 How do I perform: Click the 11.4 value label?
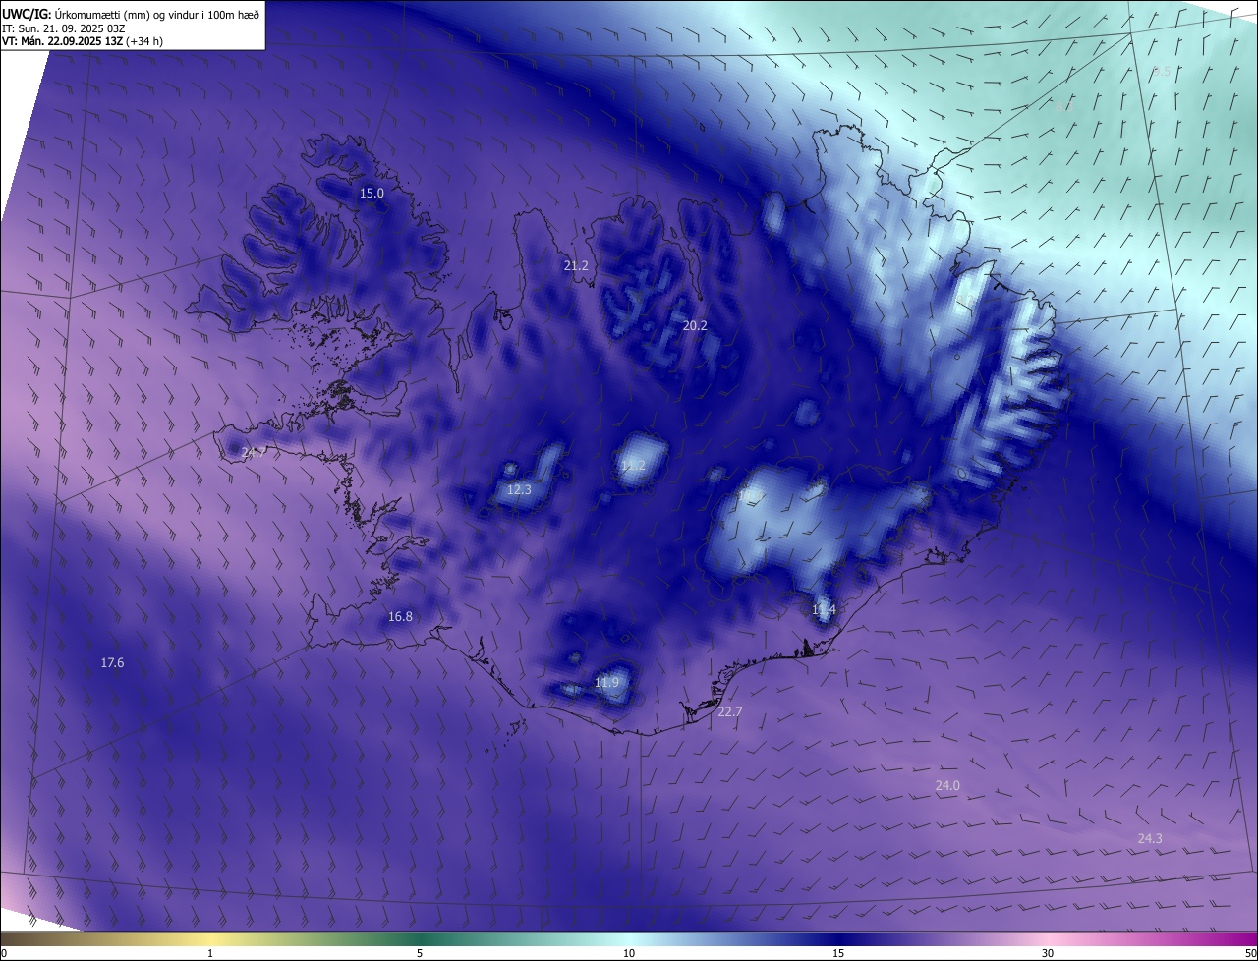coord(824,609)
